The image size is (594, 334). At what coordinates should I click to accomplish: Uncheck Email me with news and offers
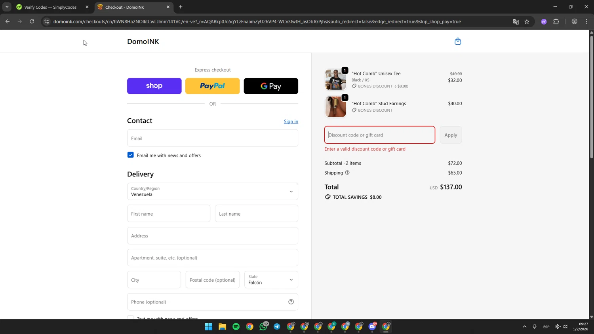click(131, 155)
